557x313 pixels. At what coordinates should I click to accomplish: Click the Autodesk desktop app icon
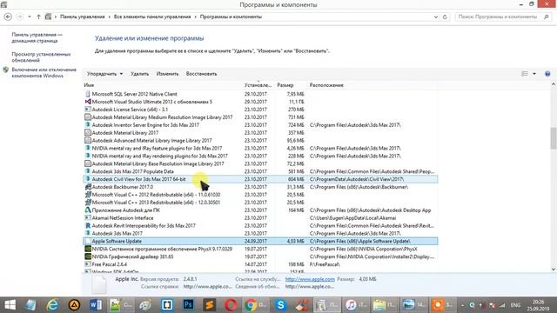(88, 210)
